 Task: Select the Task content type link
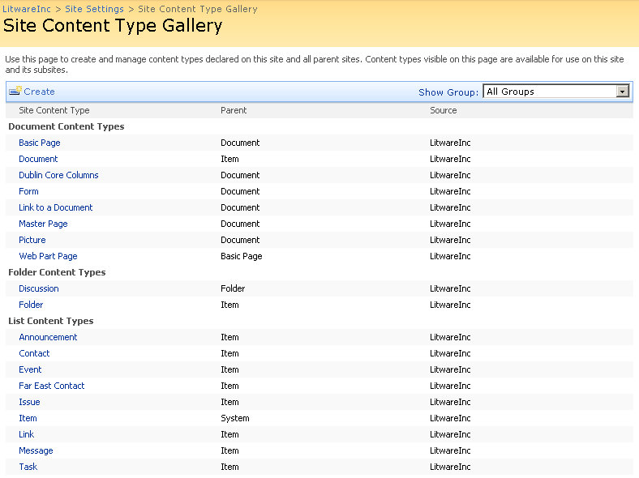tap(28, 467)
